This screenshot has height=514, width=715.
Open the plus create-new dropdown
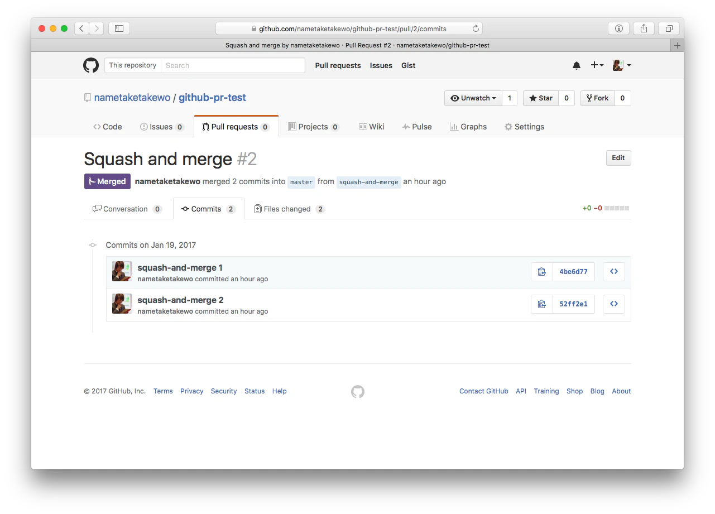coord(597,65)
